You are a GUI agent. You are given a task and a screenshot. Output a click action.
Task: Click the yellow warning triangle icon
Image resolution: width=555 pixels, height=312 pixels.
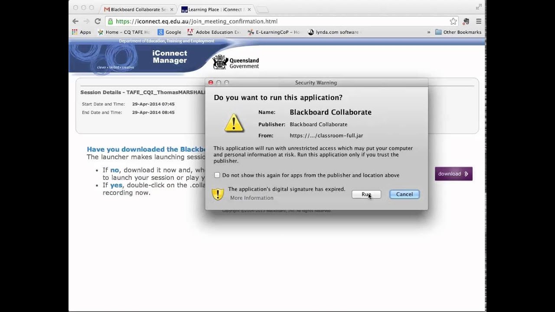coord(234,123)
